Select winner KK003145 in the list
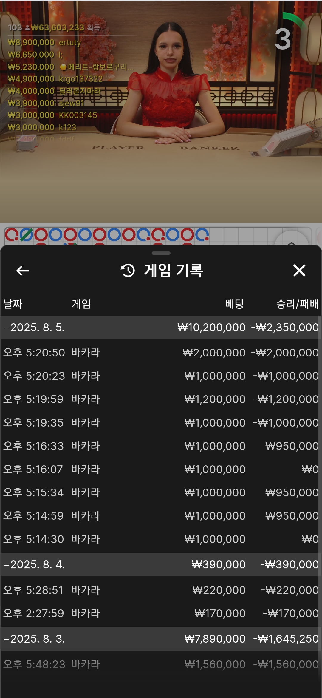322x698 pixels. [x=52, y=115]
